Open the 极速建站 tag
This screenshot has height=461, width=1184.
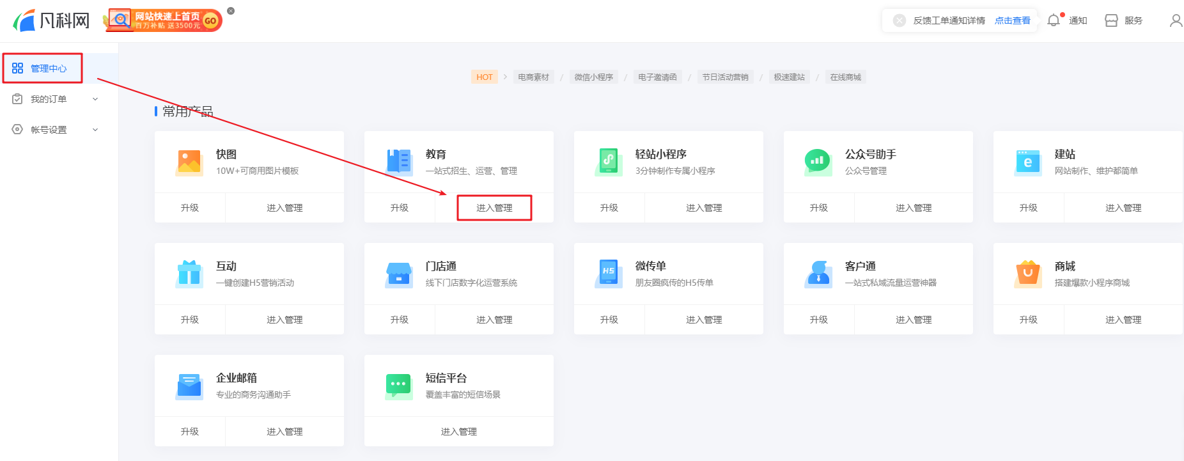[x=789, y=77]
